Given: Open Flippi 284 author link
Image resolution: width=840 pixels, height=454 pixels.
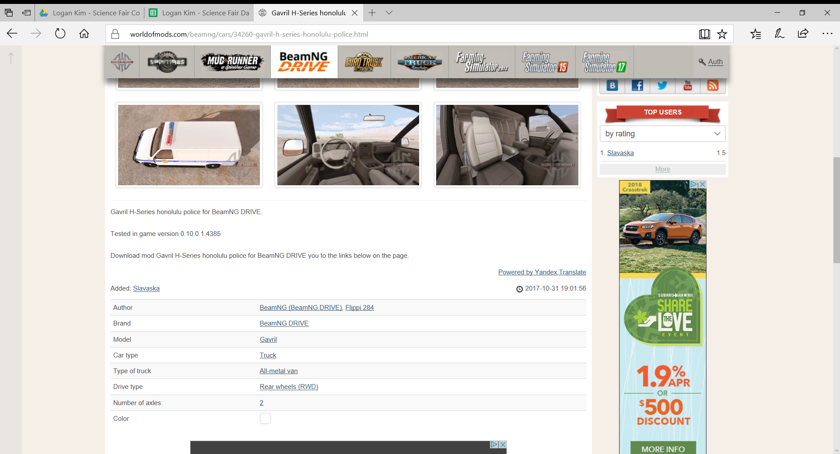Looking at the screenshot, I should (360, 308).
